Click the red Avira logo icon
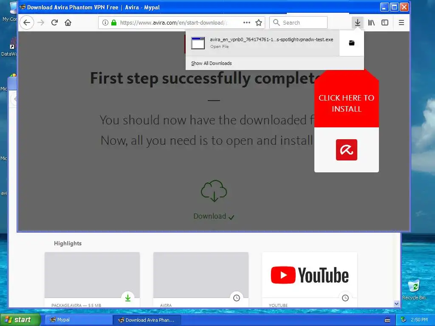Screen dimensions: 435x326 347,150
